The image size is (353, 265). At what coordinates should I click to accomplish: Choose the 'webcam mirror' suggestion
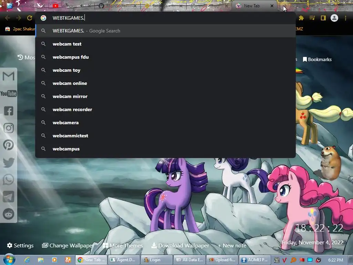coord(165,96)
